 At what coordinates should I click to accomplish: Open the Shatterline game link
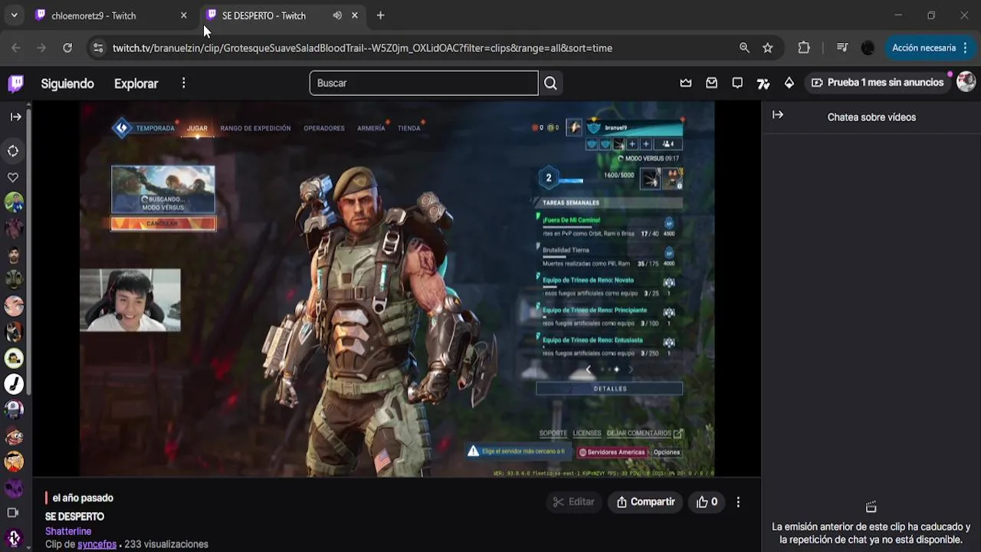(68, 531)
